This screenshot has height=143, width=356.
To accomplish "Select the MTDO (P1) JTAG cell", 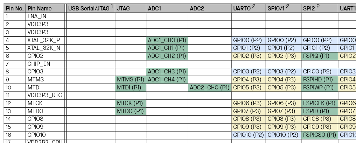I will tap(131, 111).
